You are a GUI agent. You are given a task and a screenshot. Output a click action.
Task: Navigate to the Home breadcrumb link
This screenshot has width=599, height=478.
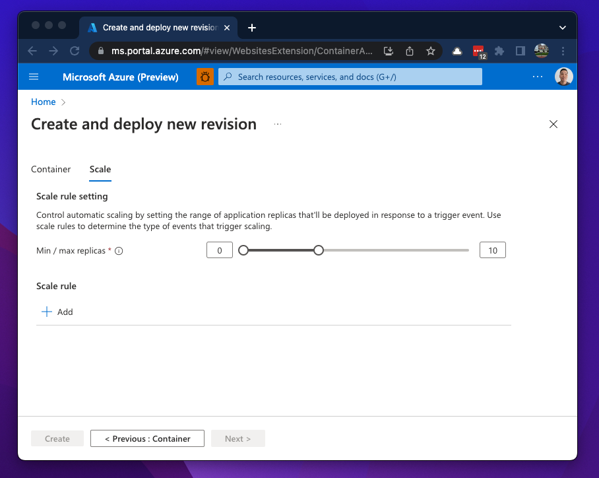click(x=44, y=102)
